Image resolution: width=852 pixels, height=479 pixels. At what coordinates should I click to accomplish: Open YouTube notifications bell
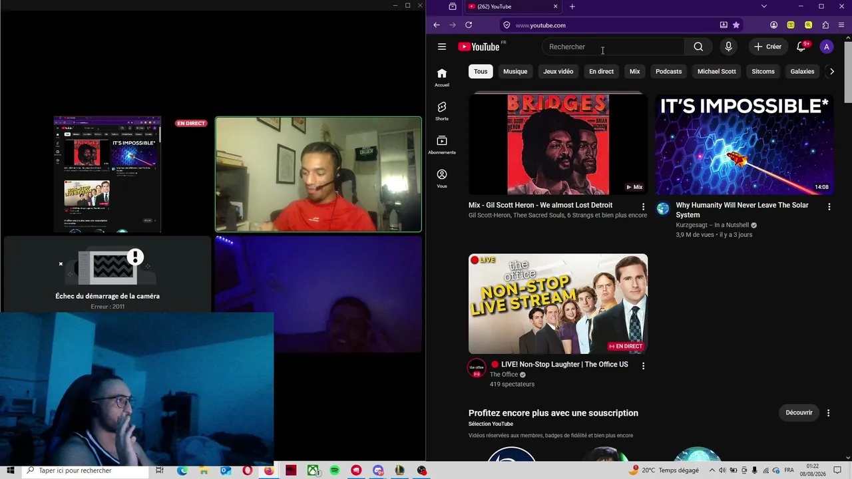801,47
